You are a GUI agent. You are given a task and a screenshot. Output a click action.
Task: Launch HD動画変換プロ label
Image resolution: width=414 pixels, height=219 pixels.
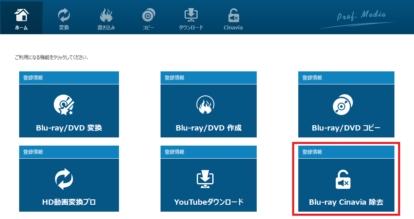(x=69, y=202)
